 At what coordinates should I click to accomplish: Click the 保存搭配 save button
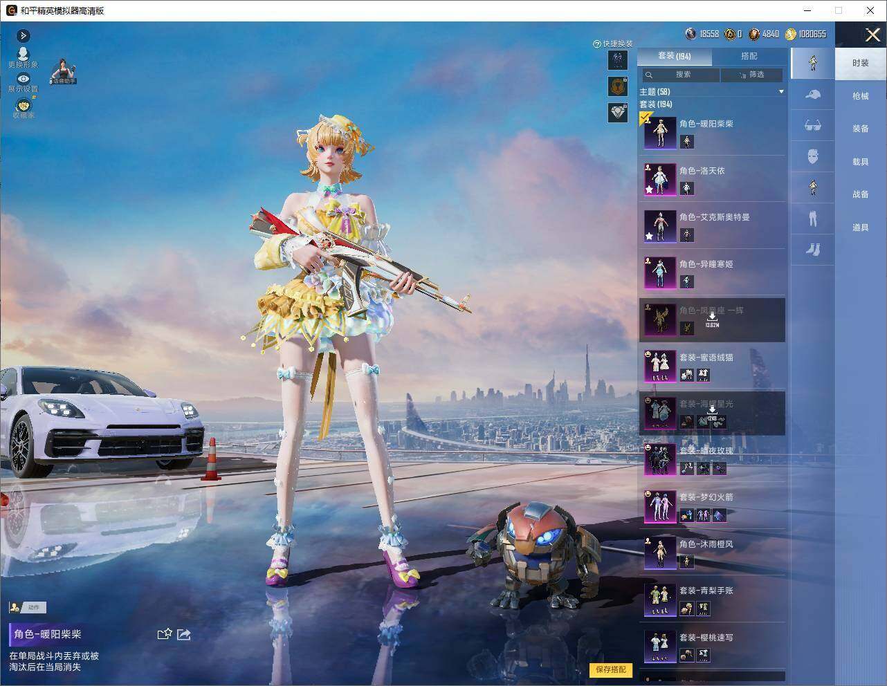pos(611,669)
